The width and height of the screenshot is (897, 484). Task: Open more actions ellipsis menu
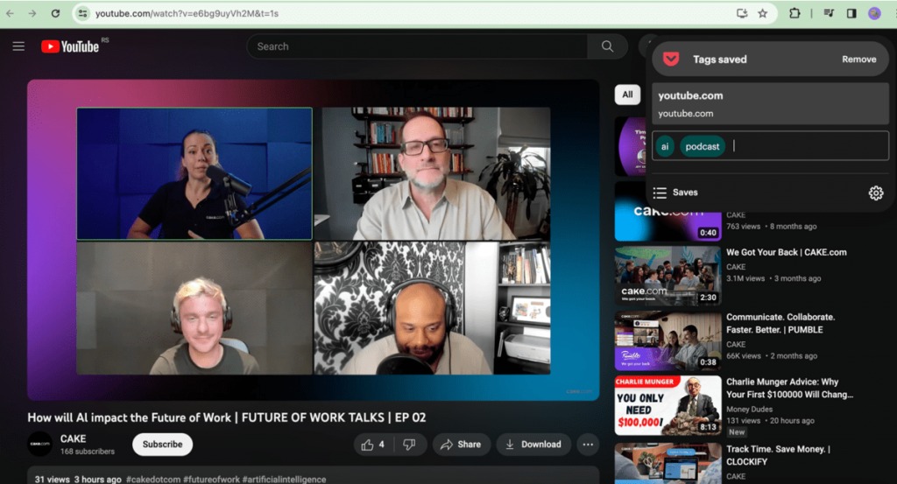pyautogui.click(x=588, y=445)
